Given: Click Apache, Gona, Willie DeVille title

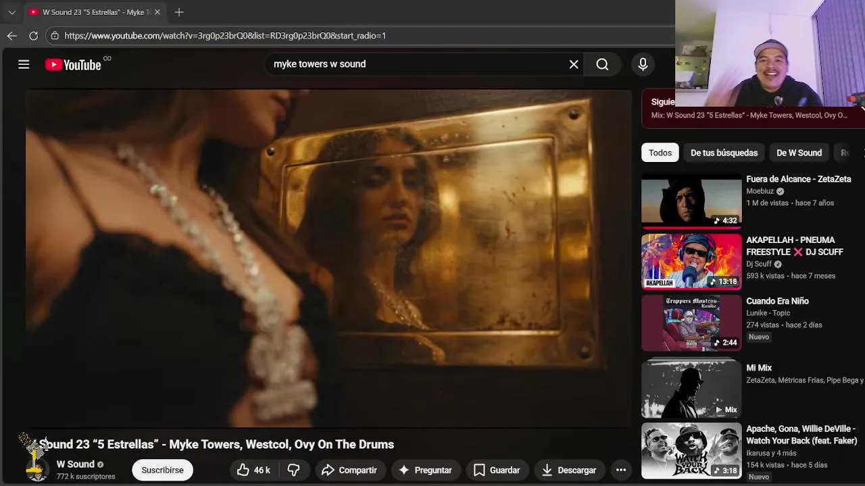Looking at the screenshot, I should [801, 435].
